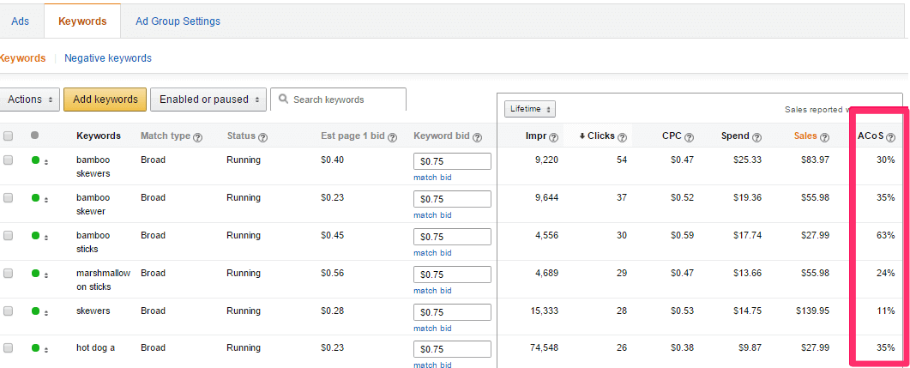The width and height of the screenshot is (910, 368).
Task: Click the Add keywords button
Action: pos(105,100)
